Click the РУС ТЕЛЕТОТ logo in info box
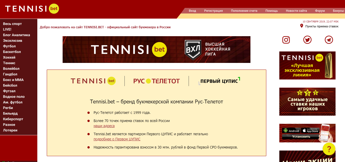 tap(156, 81)
